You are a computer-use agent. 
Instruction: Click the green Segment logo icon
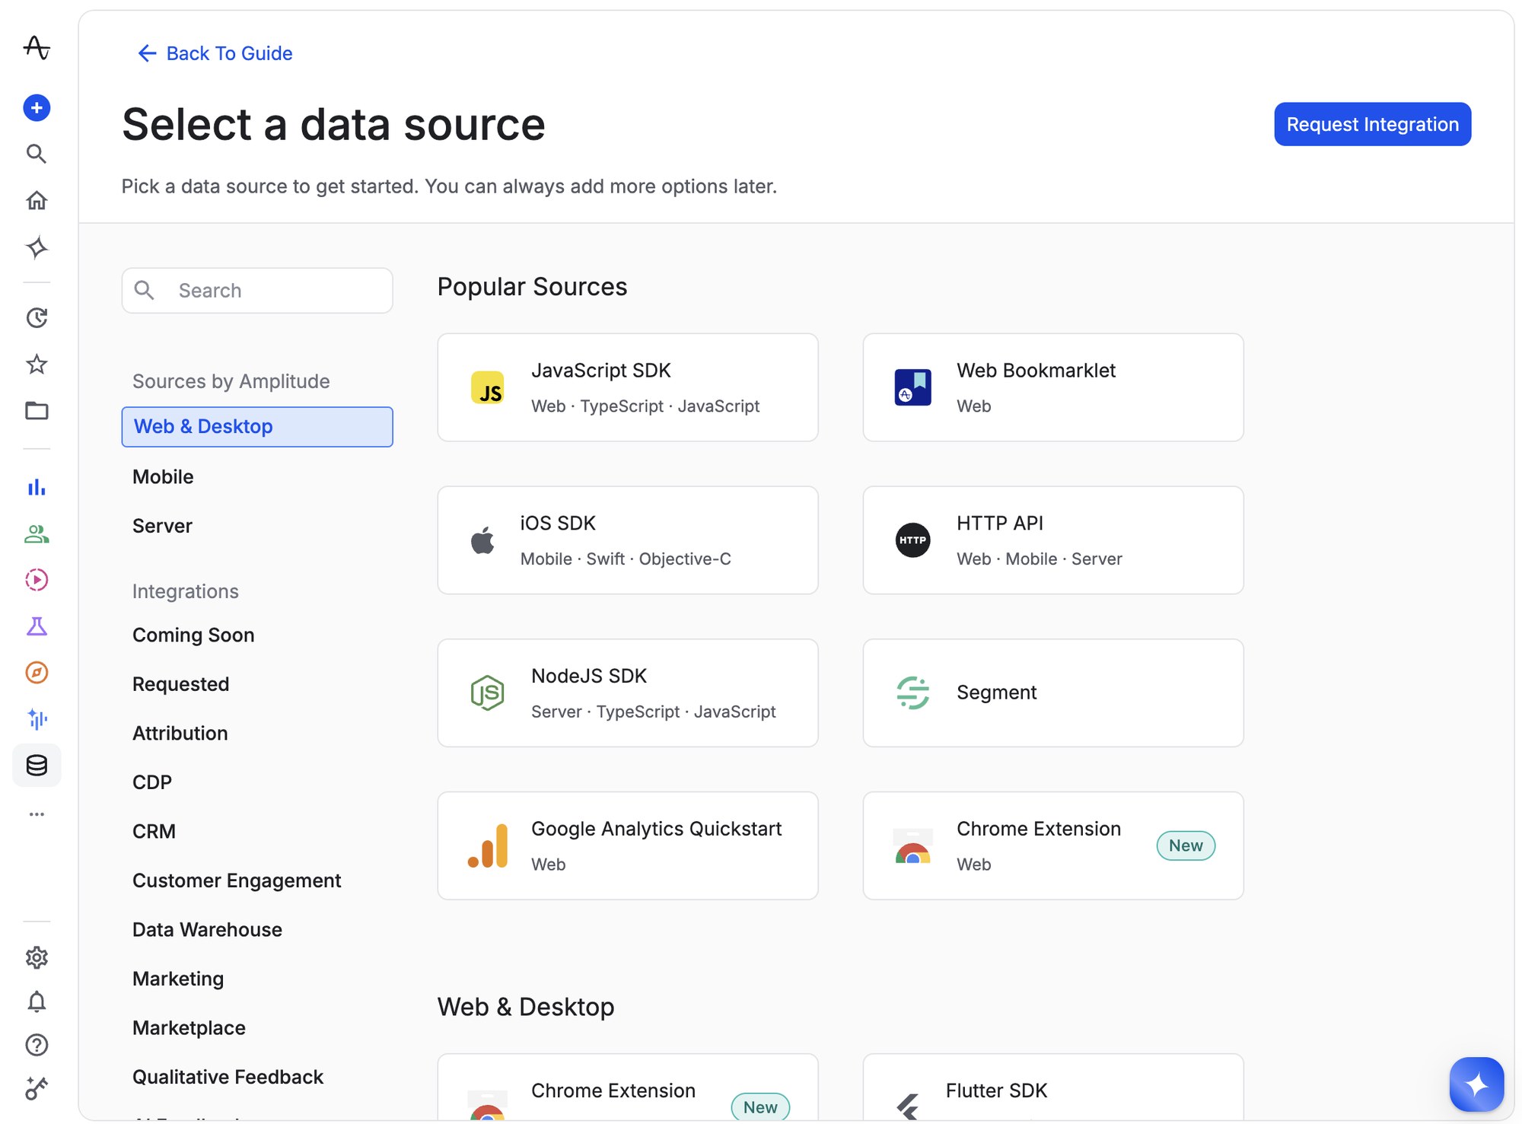[912, 693]
